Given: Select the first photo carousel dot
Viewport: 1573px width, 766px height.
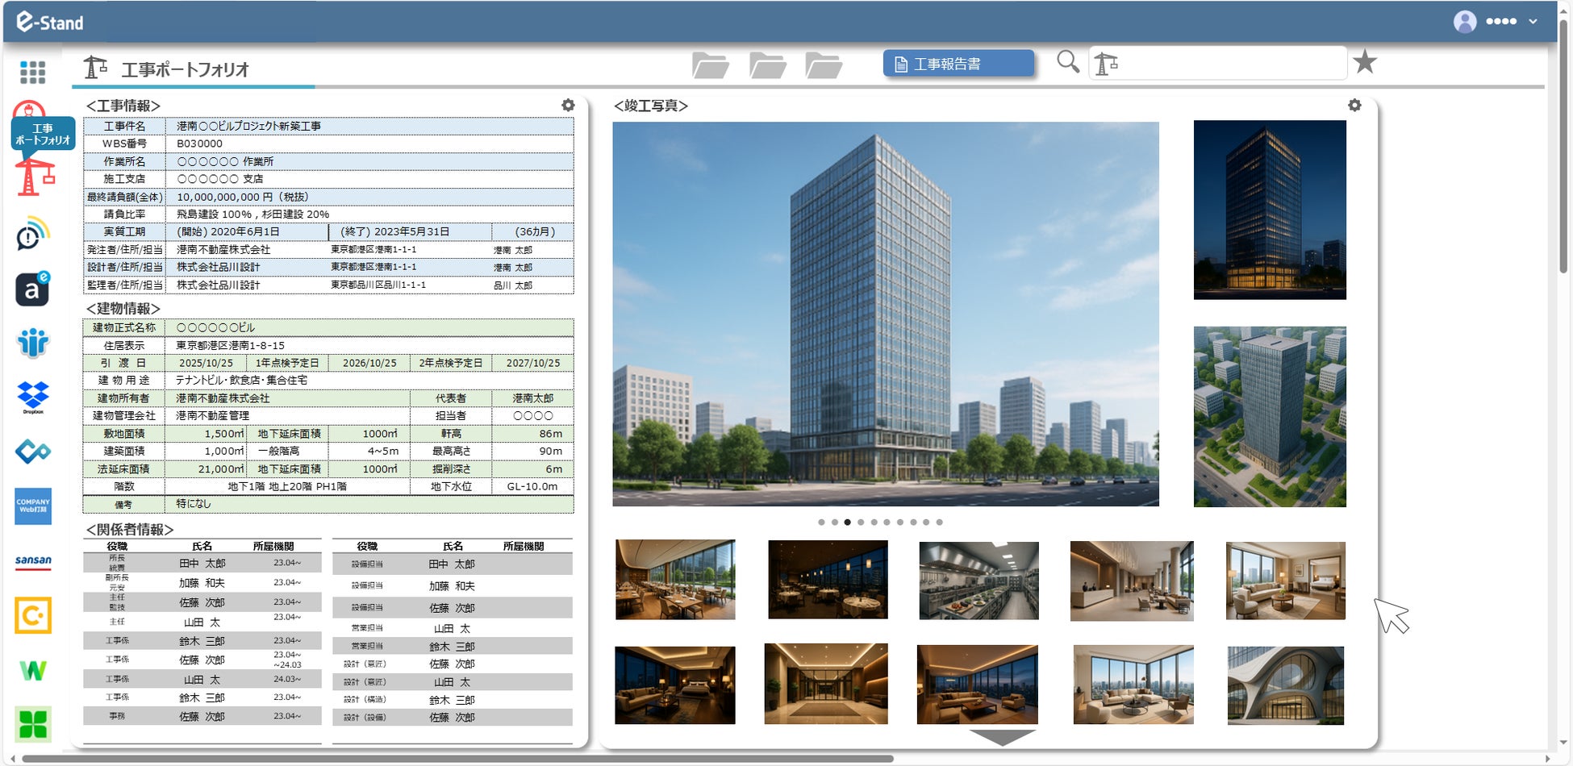Looking at the screenshot, I should pyautogui.click(x=821, y=522).
